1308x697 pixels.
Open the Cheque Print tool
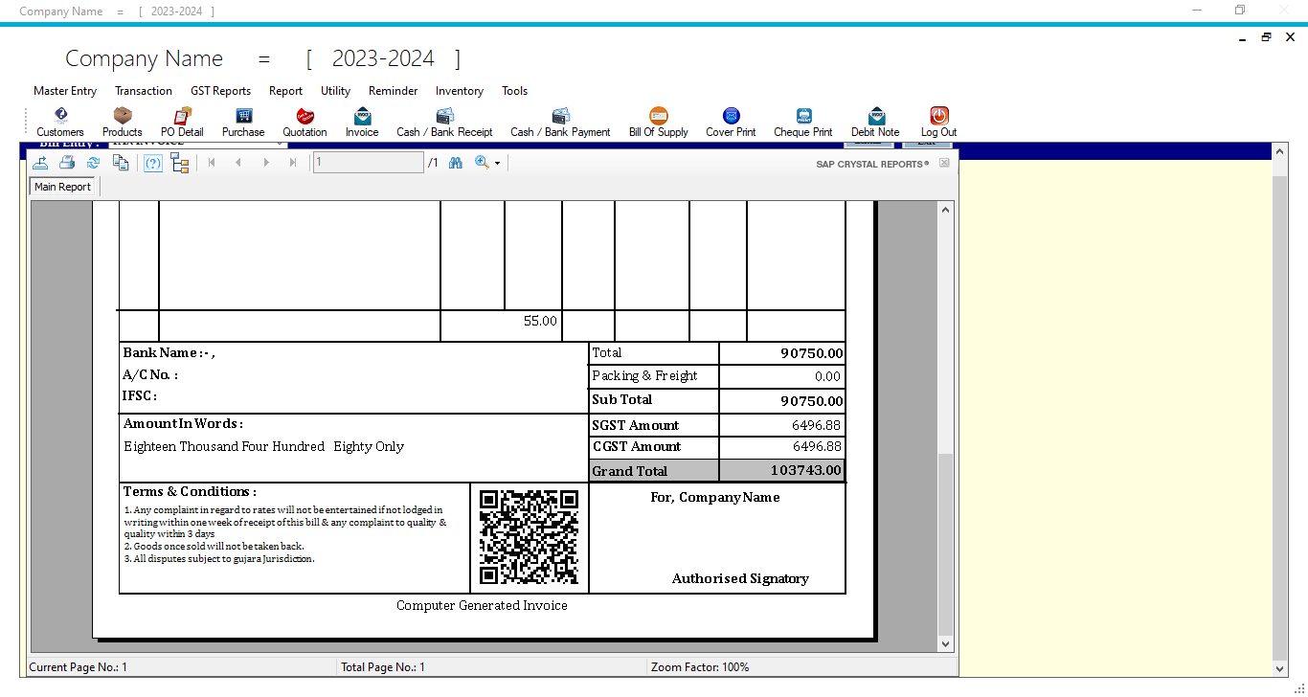click(x=802, y=122)
